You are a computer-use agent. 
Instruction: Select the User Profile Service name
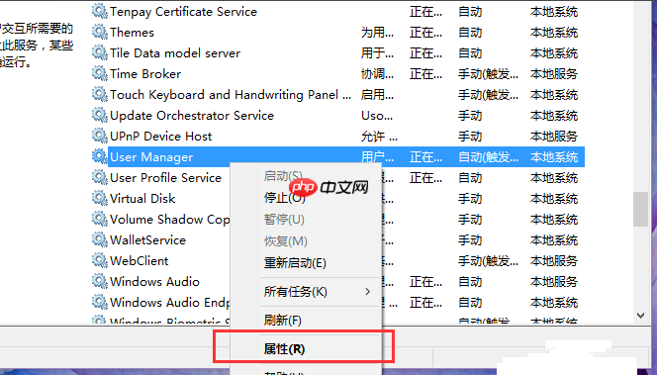coord(165,178)
